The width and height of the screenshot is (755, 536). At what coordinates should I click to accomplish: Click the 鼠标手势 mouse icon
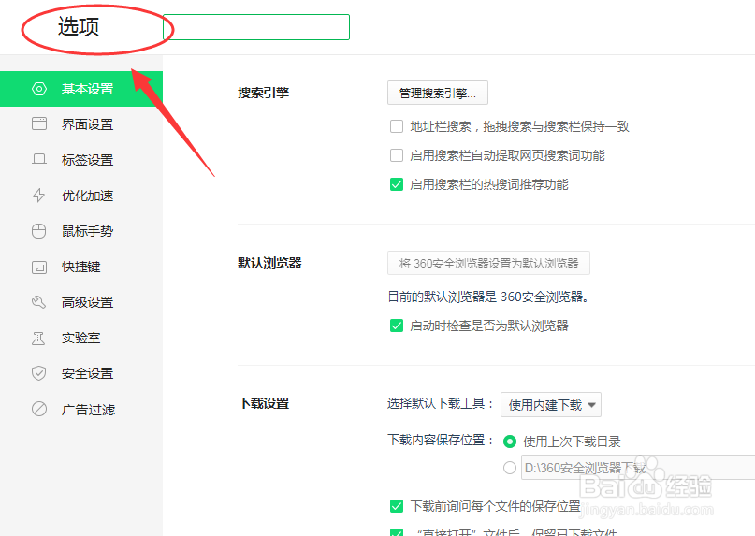tap(39, 231)
